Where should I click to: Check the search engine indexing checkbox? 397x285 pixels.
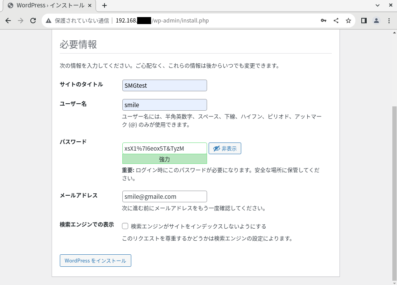125,226
